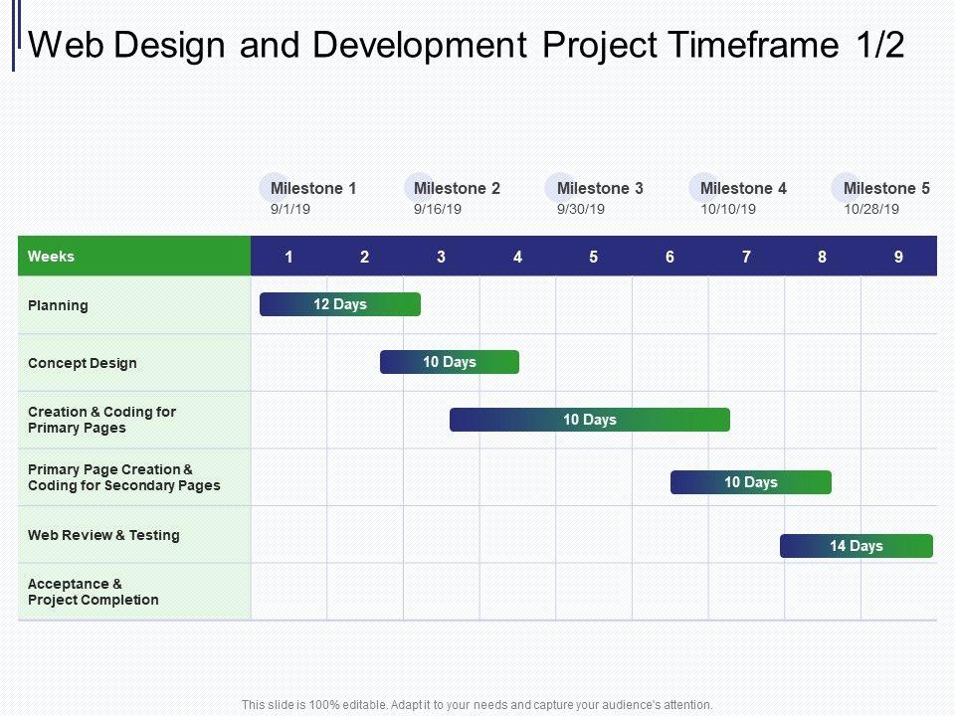
Task: Click the Web Review & Testing label
Action: [103, 535]
